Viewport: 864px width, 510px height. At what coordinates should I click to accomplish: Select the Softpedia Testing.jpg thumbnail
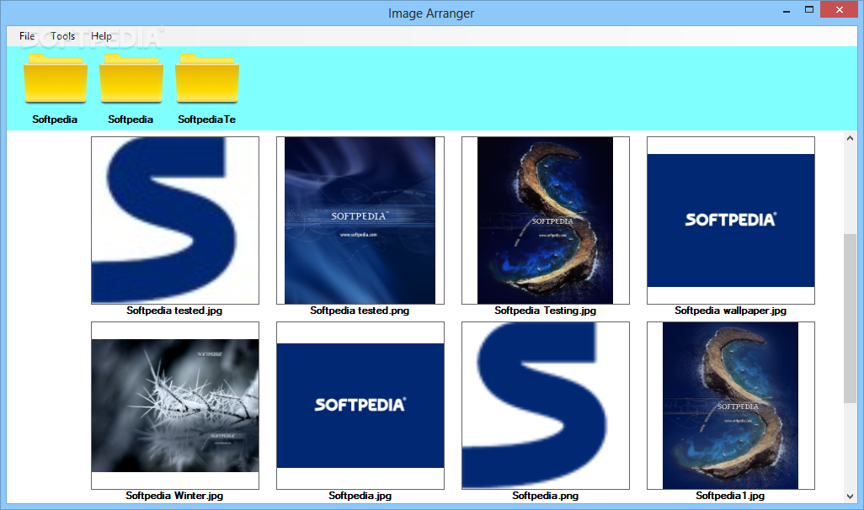546,220
